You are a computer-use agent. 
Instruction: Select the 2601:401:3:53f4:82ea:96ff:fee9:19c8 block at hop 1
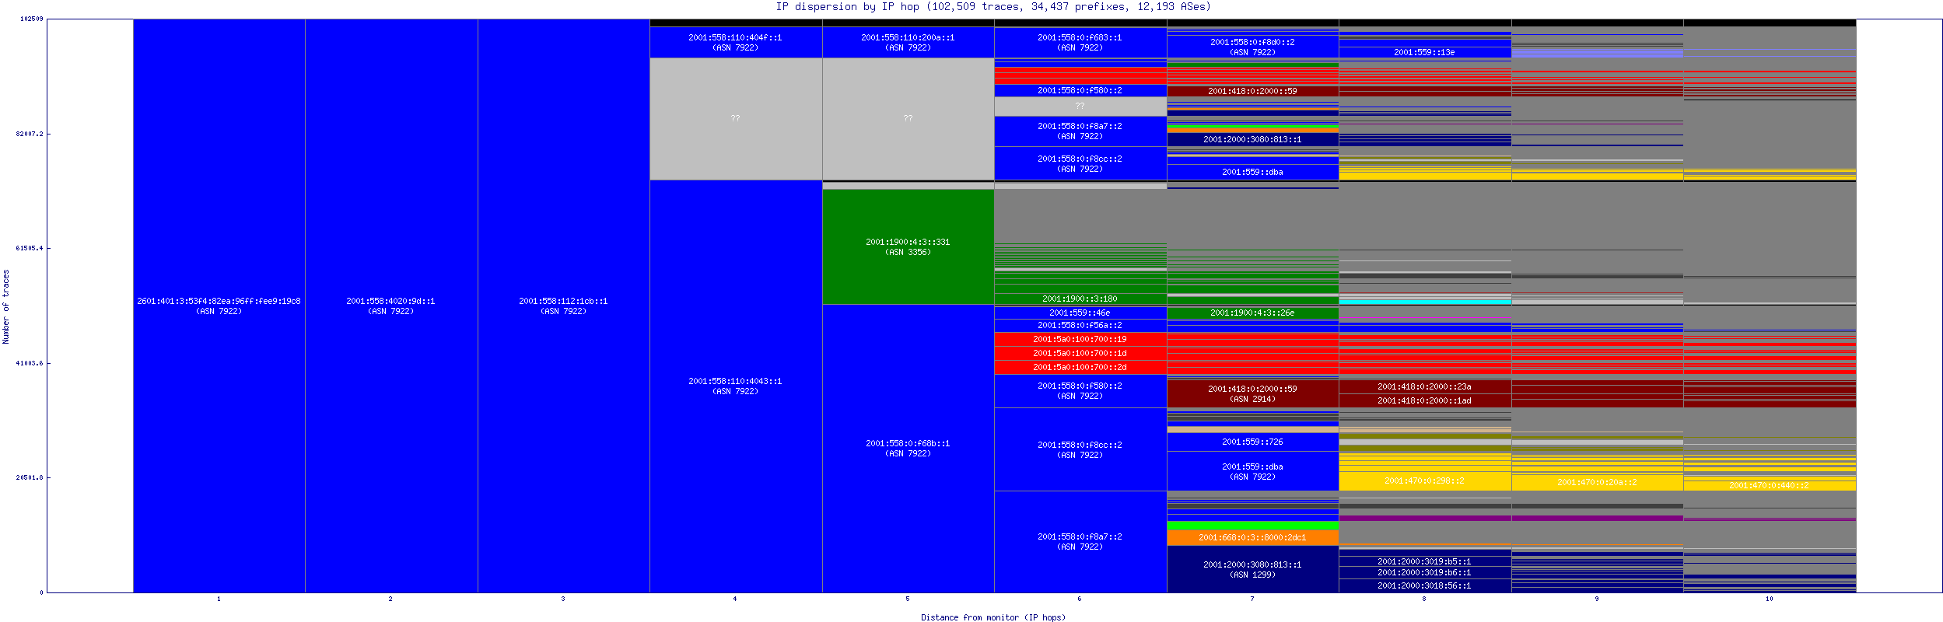click(219, 306)
